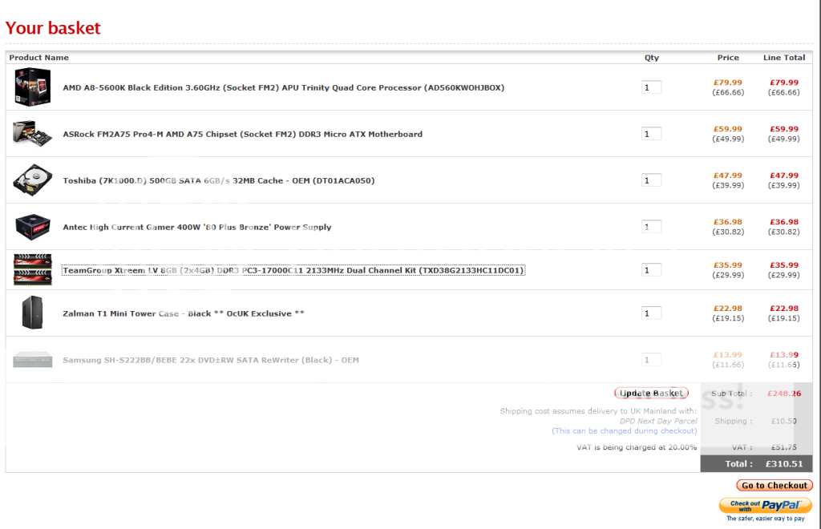Click the £22.98 line total of Zalman case
This screenshot has height=529, width=821.
(784, 309)
